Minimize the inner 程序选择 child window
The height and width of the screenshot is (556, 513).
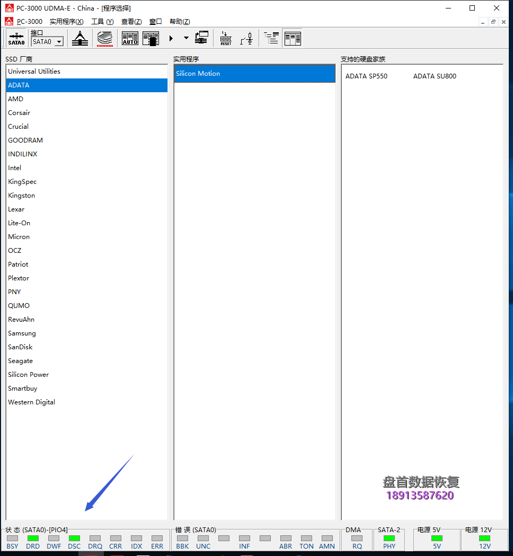(482, 22)
